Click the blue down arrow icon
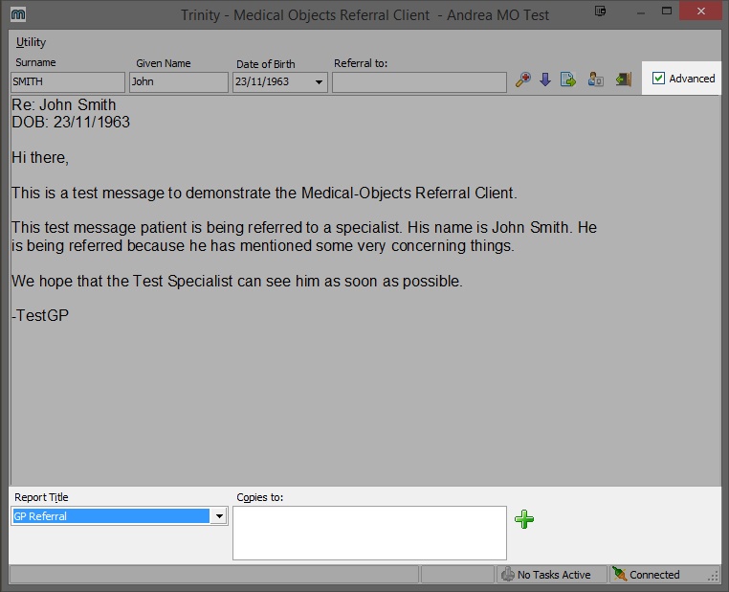 click(545, 80)
